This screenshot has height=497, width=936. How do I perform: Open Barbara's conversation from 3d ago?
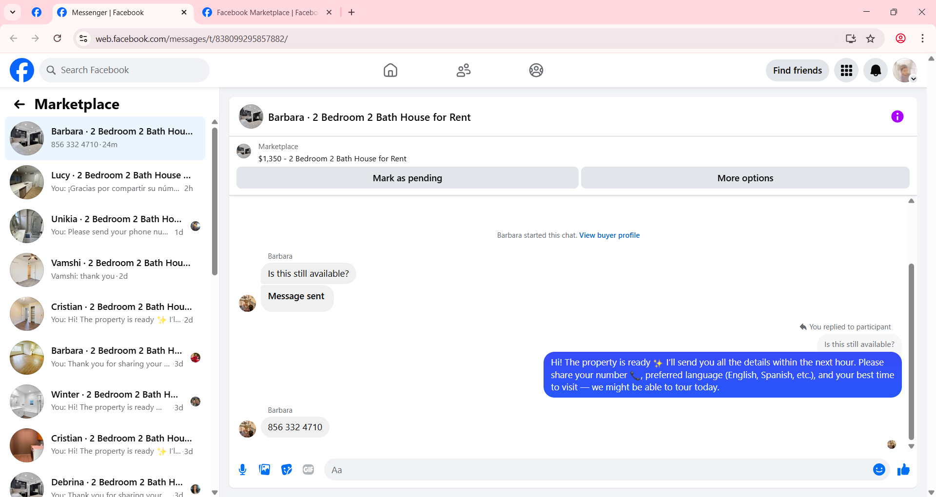coord(105,358)
